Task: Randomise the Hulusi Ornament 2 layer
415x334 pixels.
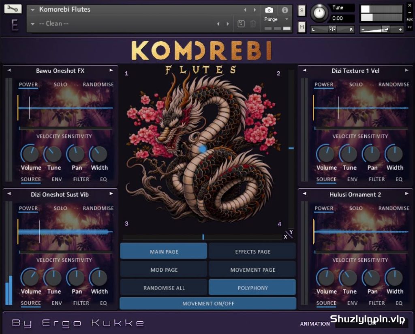Action: click(x=394, y=208)
